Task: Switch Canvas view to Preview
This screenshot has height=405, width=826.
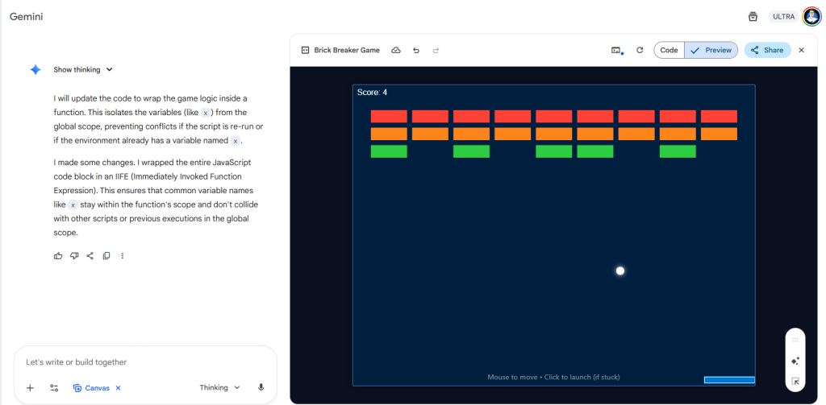Action: pos(711,50)
